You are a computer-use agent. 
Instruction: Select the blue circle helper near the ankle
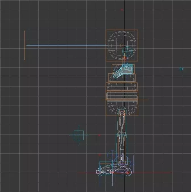point(112,155)
